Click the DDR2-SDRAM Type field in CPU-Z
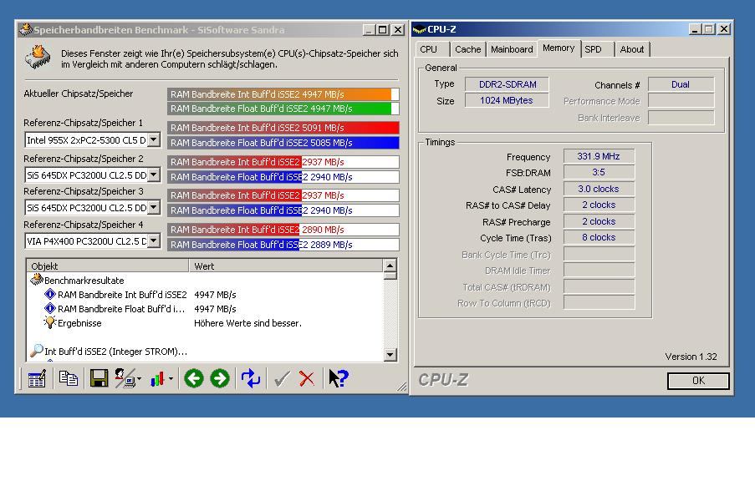 507,84
